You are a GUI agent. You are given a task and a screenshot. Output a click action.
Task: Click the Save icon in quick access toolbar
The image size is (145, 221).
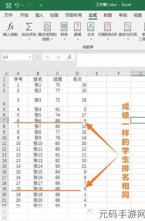(8, 6)
